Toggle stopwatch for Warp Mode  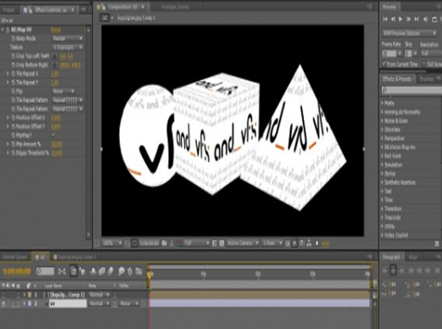point(13,38)
